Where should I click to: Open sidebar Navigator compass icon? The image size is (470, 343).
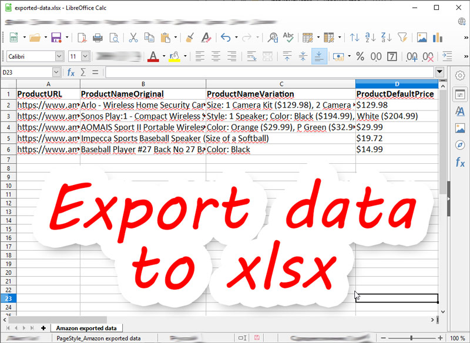point(460,145)
